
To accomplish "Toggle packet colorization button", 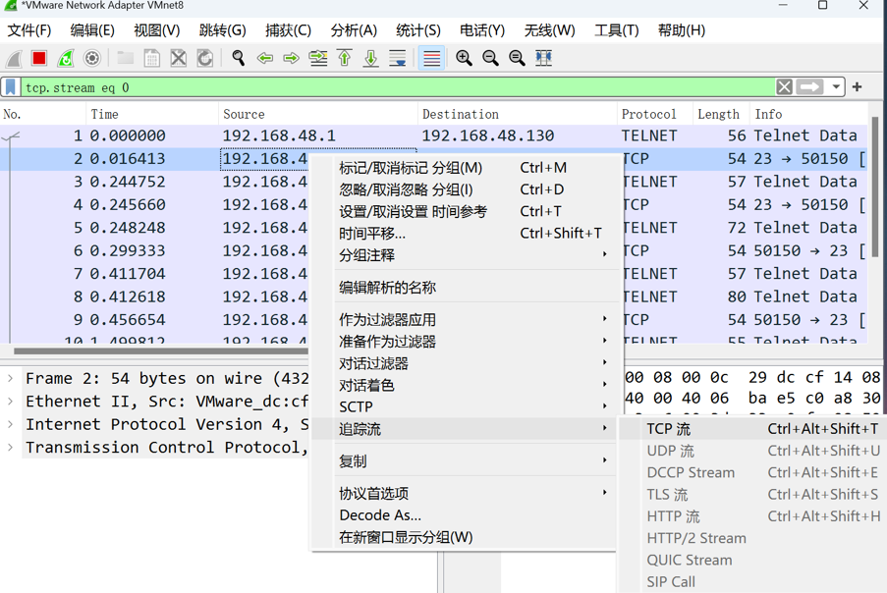I will pyautogui.click(x=431, y=58).
